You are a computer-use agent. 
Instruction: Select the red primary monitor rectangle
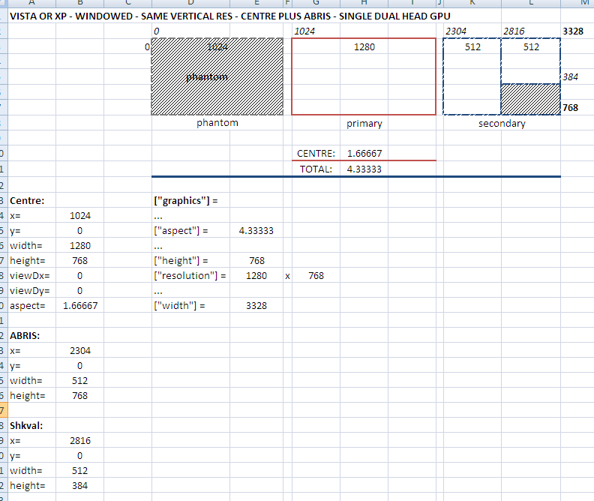[364, 76]
